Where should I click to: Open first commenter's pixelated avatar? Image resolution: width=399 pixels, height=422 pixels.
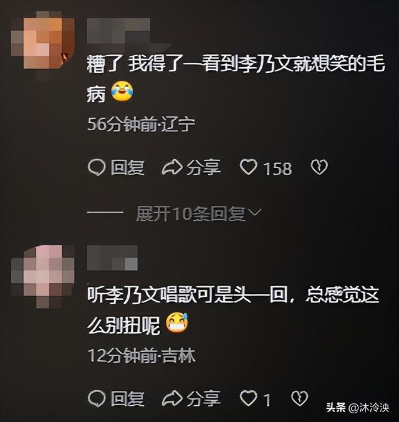click(x=43, y=43)
